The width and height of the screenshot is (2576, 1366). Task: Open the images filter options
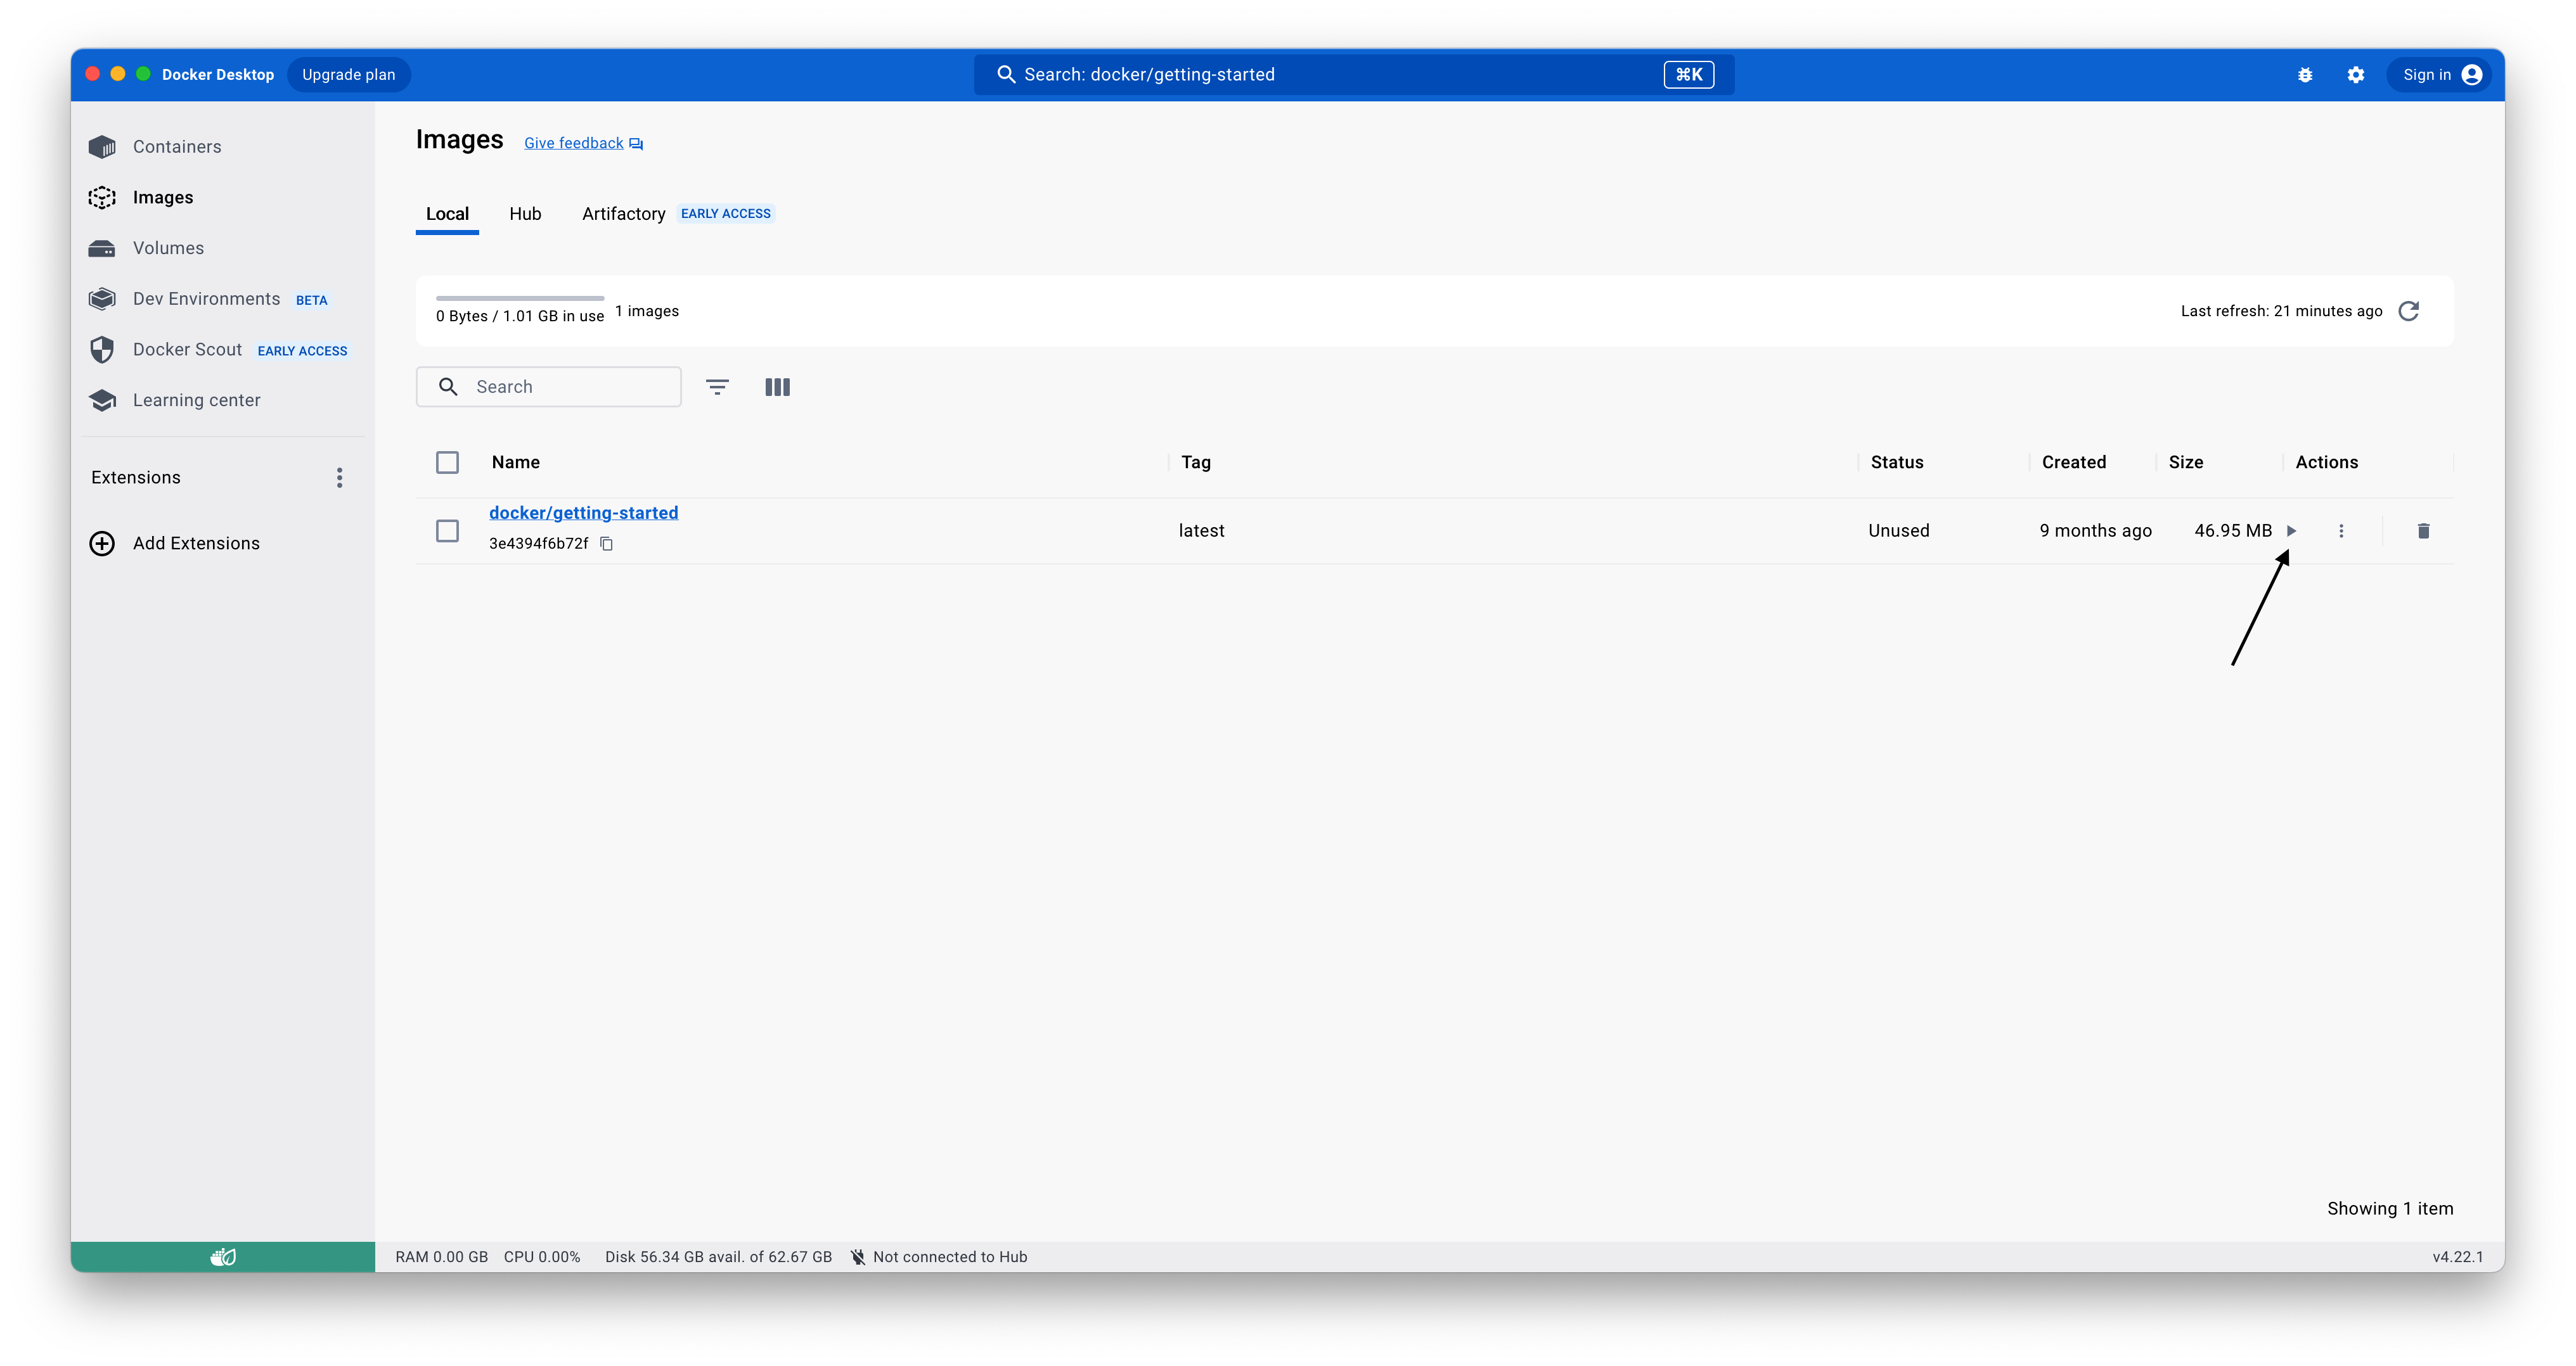pos(717,386)
